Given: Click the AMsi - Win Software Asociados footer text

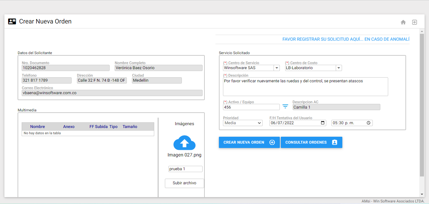Looking at the screenshot, I should tap(393, 201).
